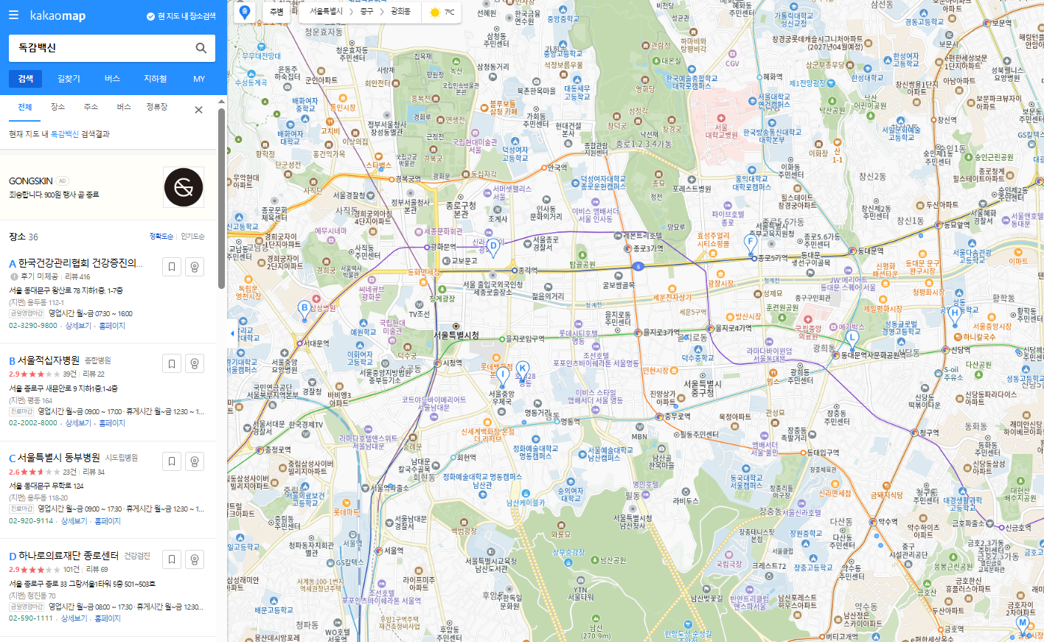Click the 탑골공원 map label
1044x642 pixels.
(582, 264)
